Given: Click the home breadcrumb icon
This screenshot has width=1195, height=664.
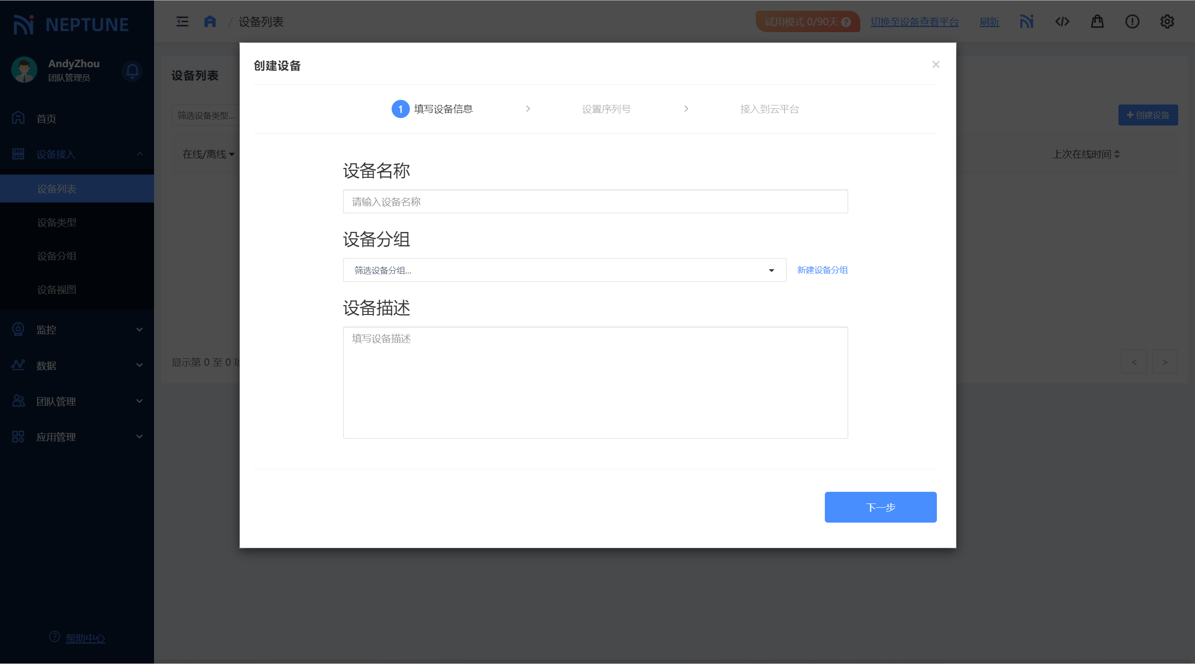Looking at the screenshot, I should coord(210,21).
